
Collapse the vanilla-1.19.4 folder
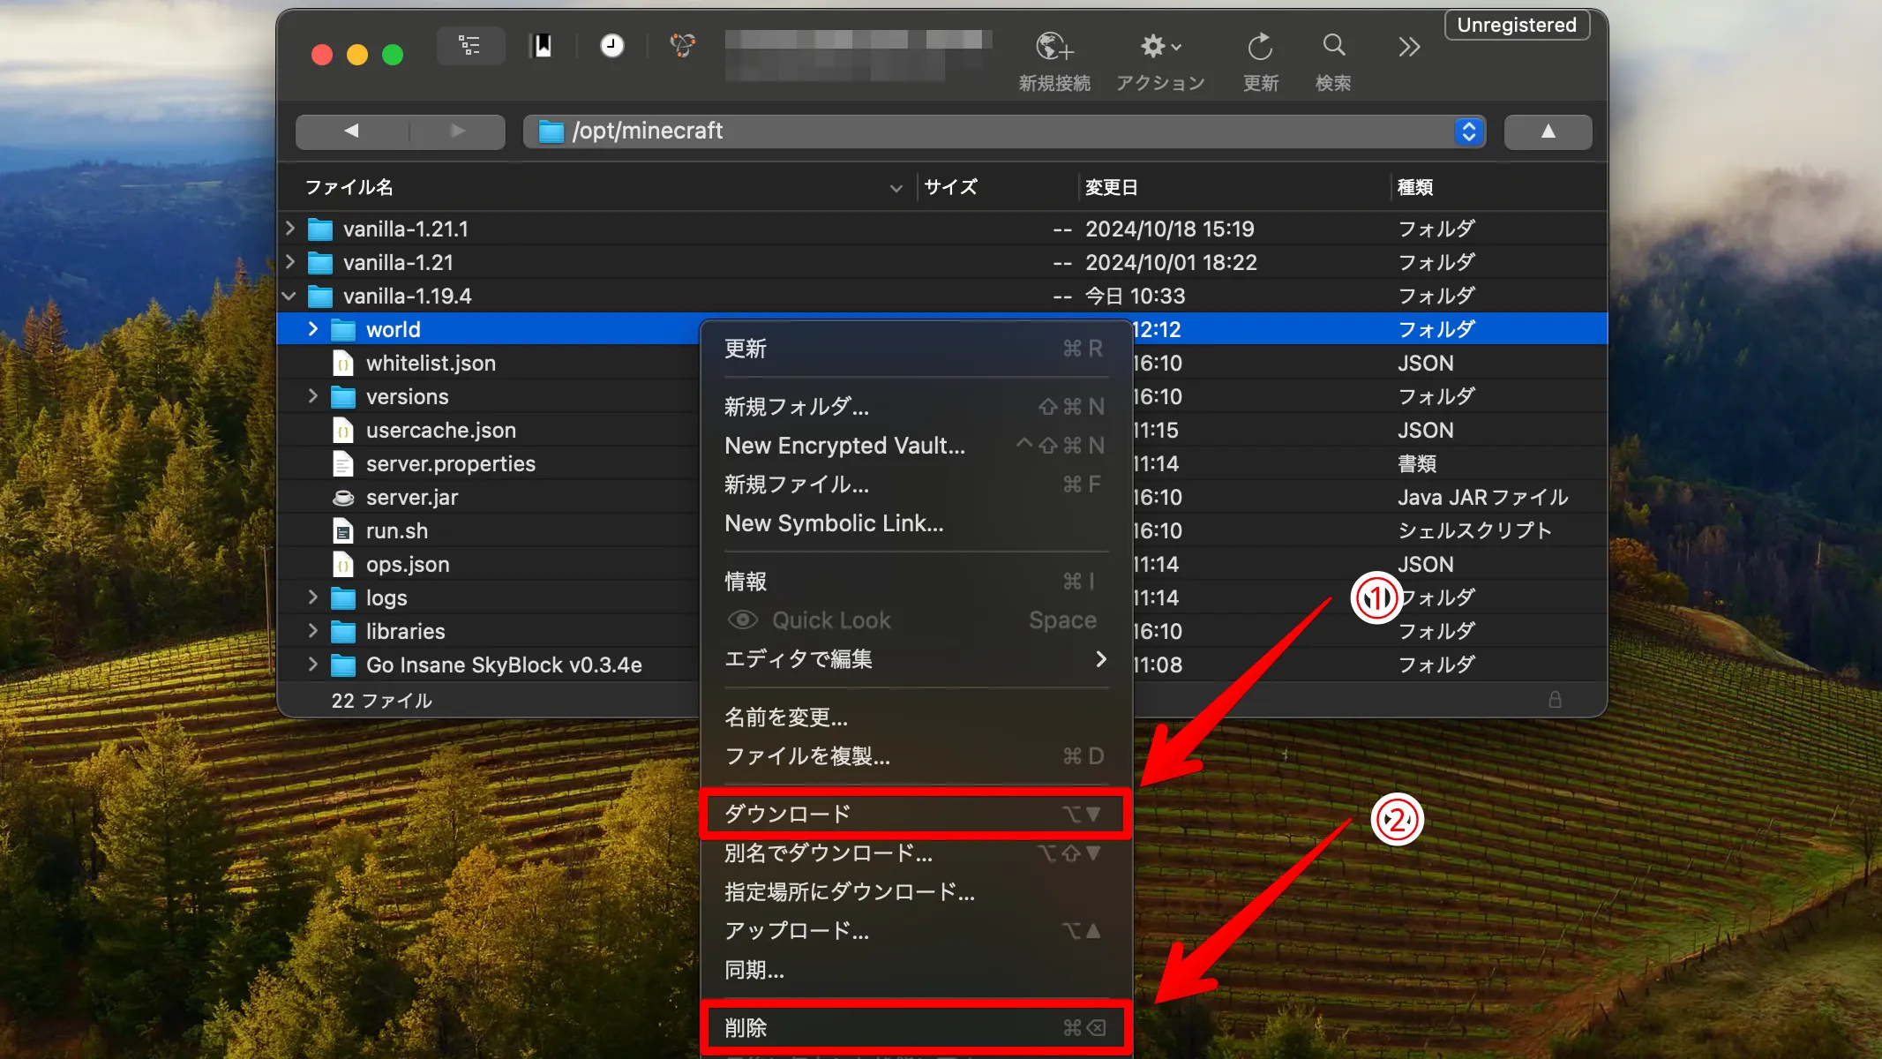point(289,296)
